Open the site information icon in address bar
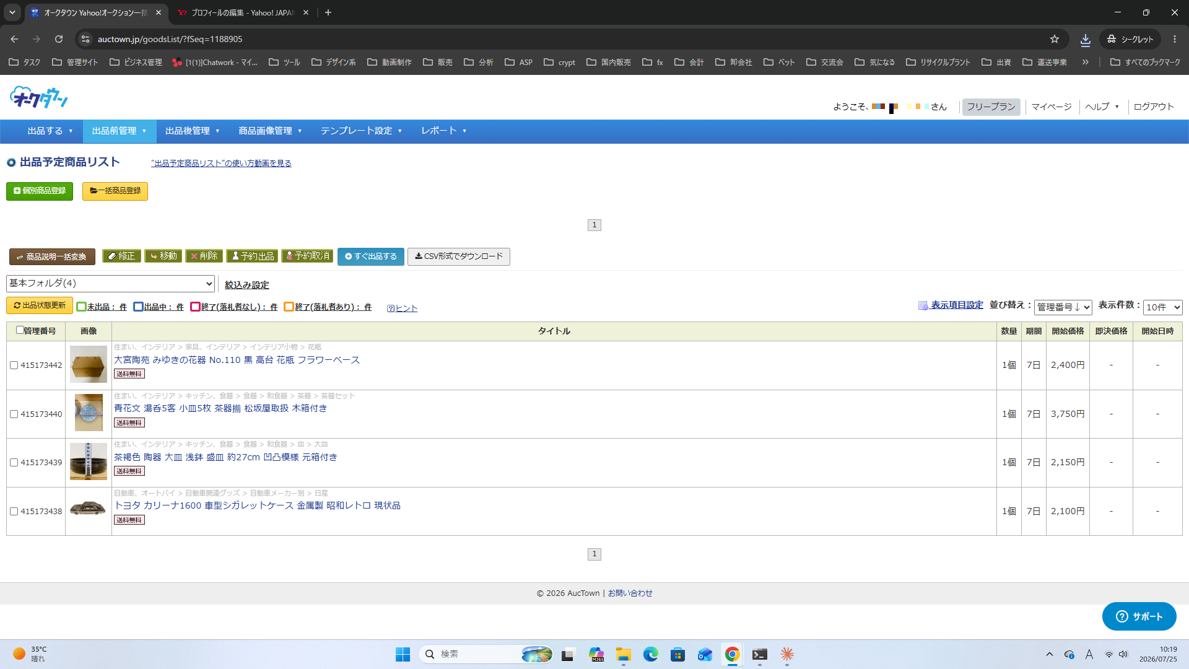Screen dimensions: 1189x669 point(85,39)
